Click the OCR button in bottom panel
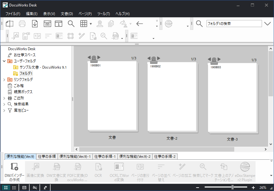 (98, 172)
